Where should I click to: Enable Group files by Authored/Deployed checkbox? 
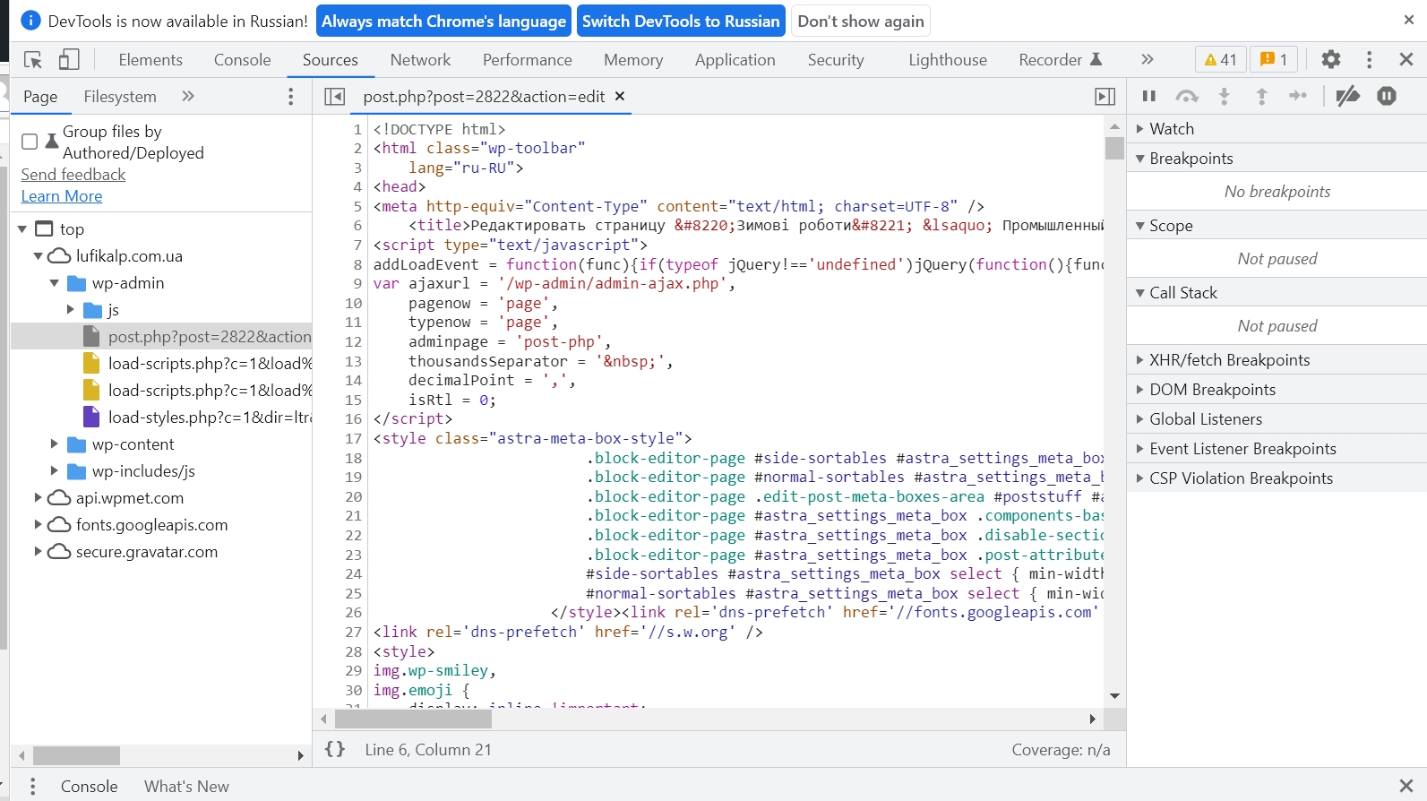pos(30,142)
